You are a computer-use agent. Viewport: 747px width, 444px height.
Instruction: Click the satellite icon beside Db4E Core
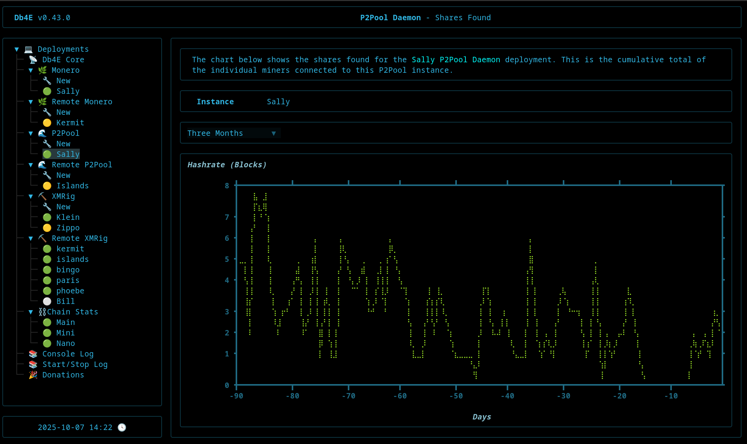pyautogui.click(x=33, y=60)
